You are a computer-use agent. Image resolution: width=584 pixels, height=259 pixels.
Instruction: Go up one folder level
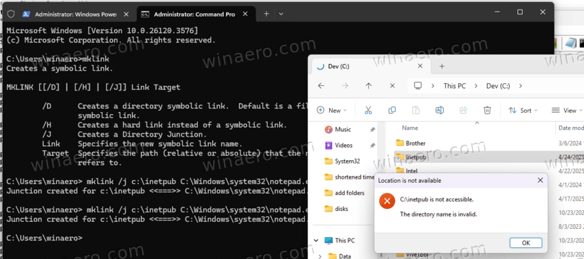pyautogui.click(x=369, y=86)
